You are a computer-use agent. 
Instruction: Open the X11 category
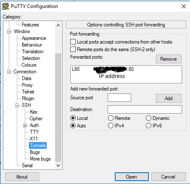click(34, 139)
